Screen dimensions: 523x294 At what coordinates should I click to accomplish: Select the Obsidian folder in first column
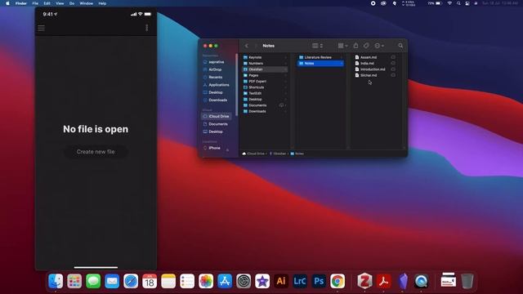[x=265, y=69]
